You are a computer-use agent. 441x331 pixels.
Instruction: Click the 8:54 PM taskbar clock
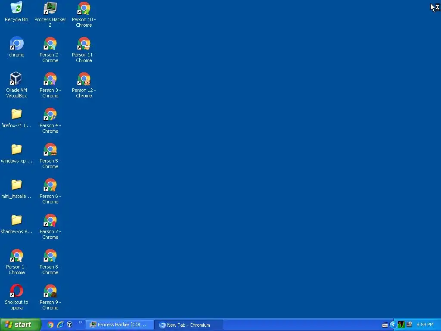tap(425, 325)
